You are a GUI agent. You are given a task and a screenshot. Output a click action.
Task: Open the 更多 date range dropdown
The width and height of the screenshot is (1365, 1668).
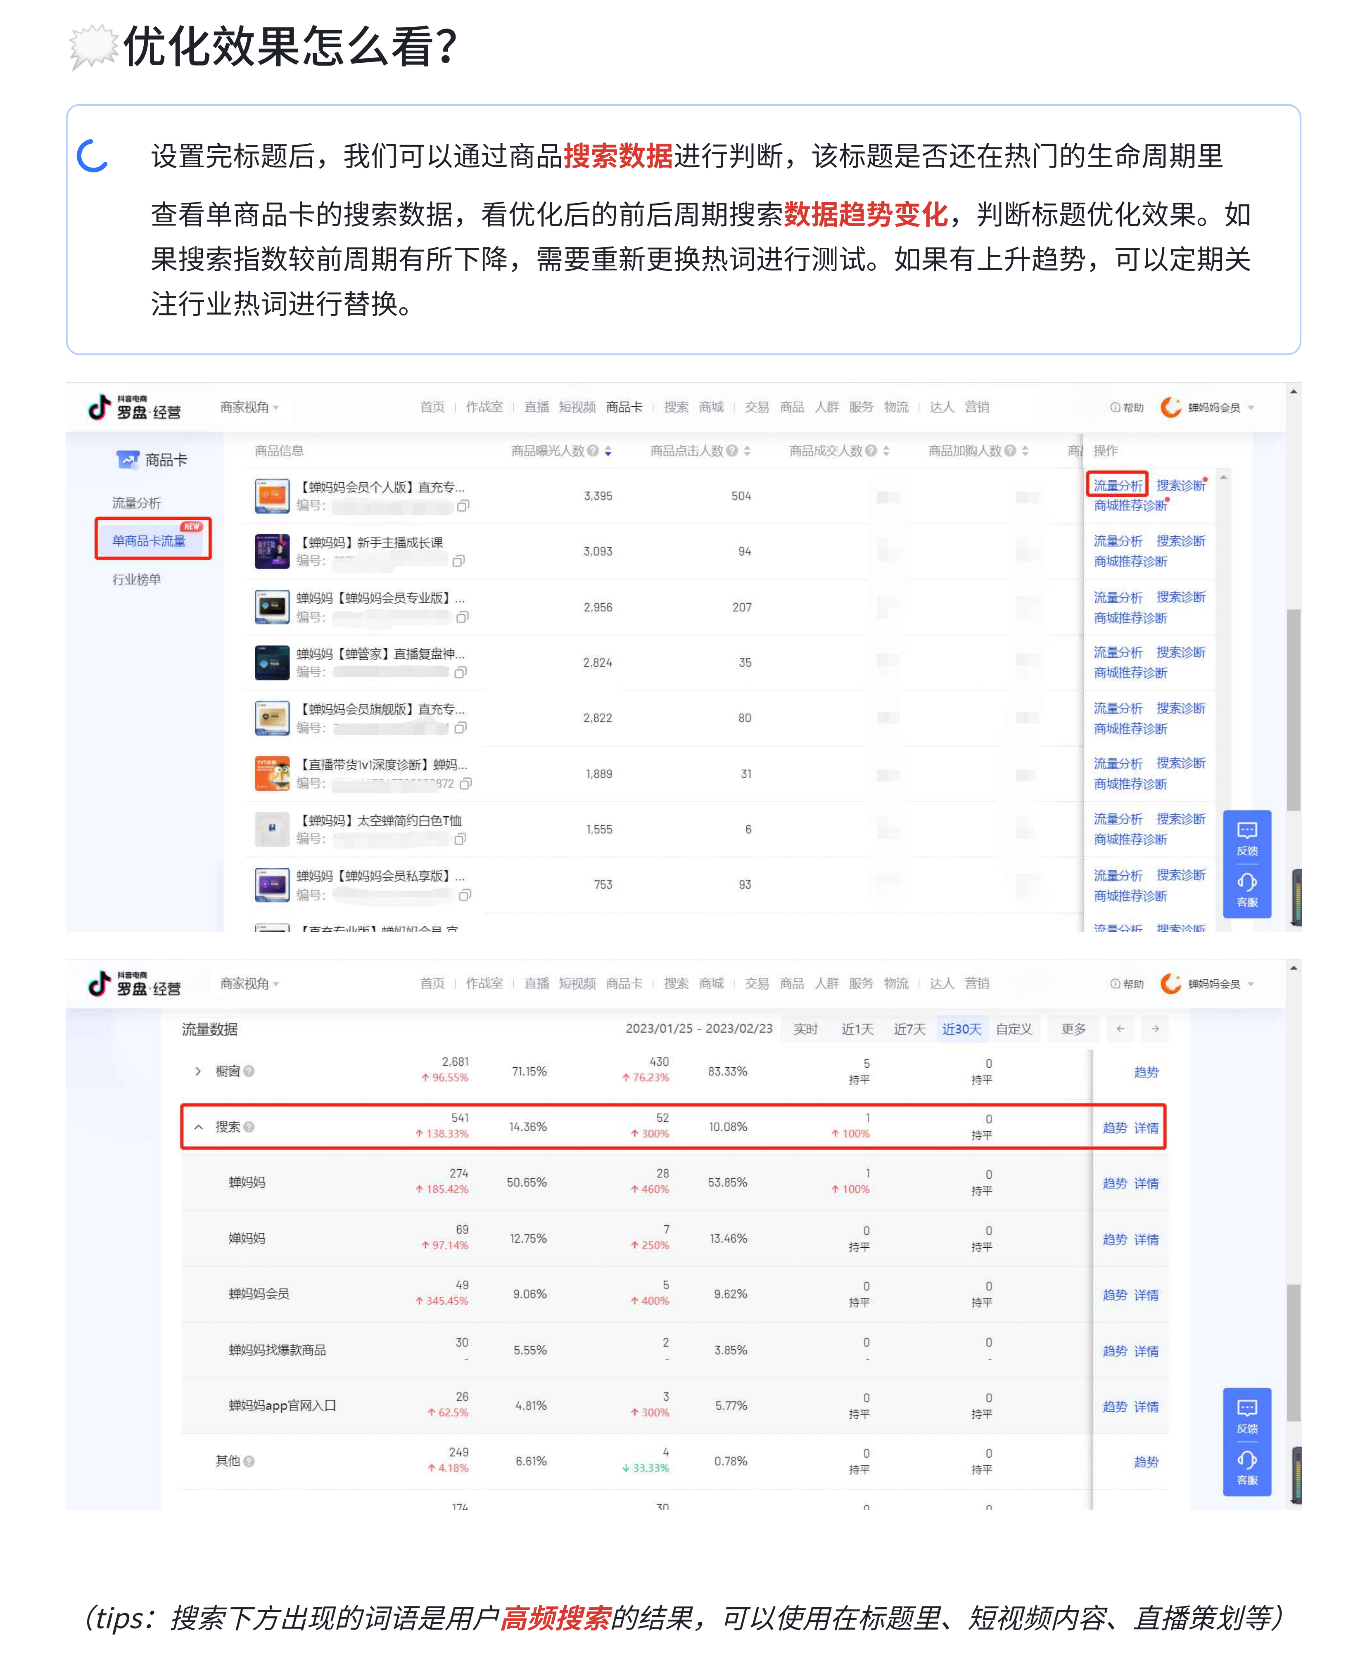[x=1073, y=1030]
